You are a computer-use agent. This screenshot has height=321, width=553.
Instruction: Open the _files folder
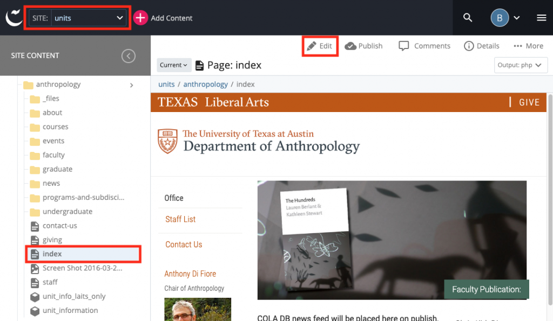click(x=44, y=99)
